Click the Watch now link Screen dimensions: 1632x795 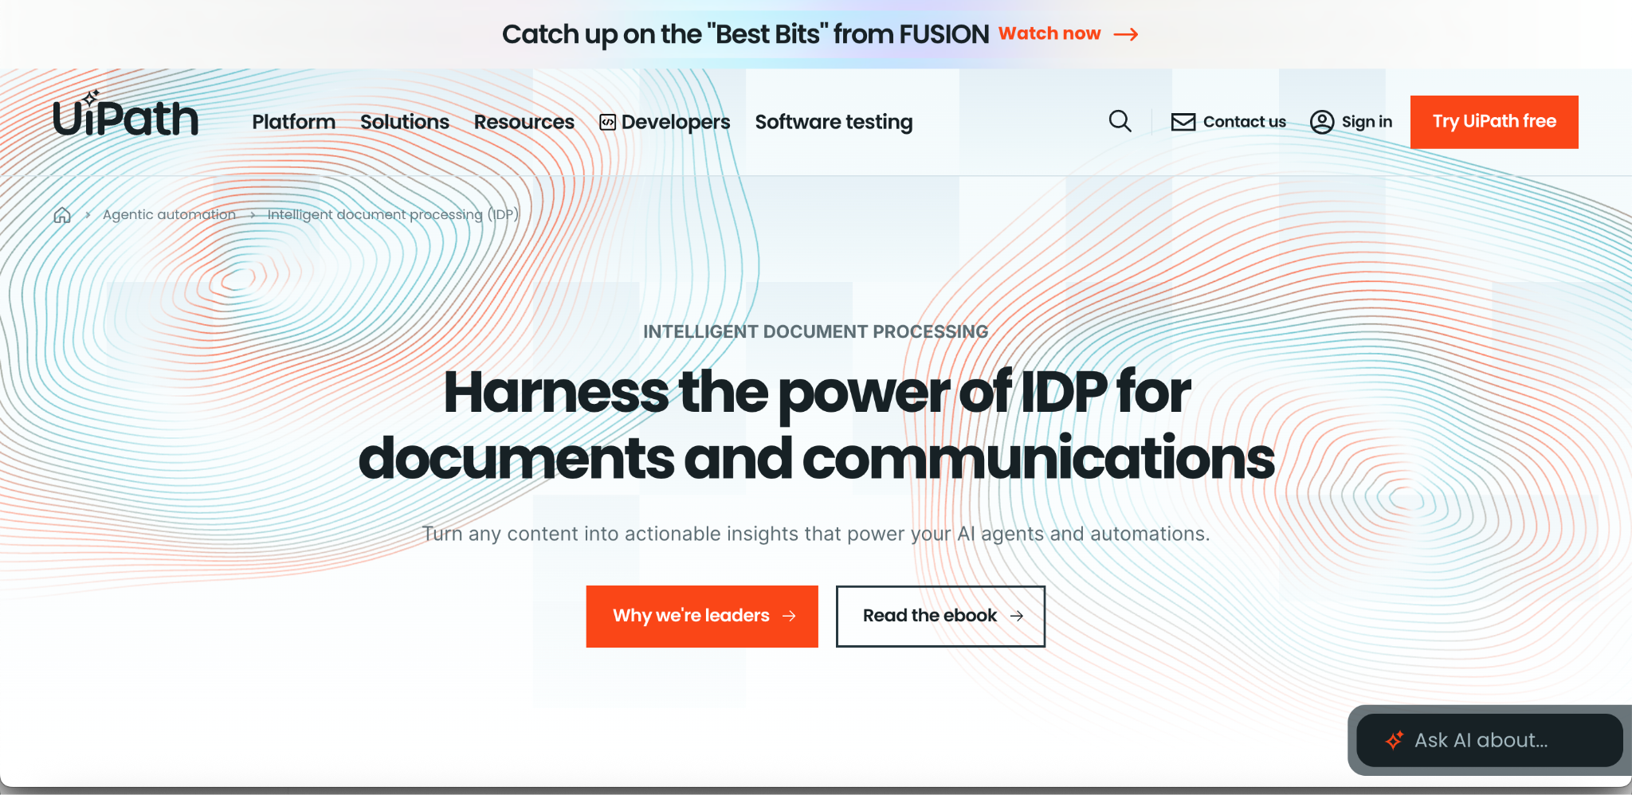click(x=1049, y=33)
